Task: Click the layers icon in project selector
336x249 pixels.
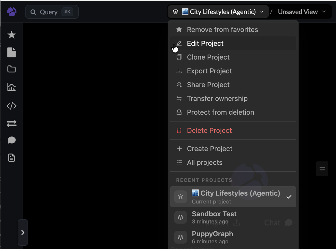Action: coord(176,12)
